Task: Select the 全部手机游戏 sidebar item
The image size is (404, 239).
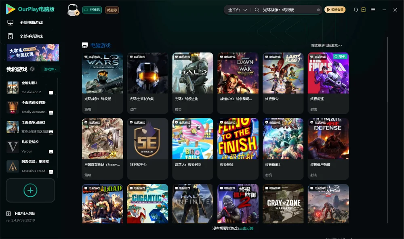Action: 31,36
